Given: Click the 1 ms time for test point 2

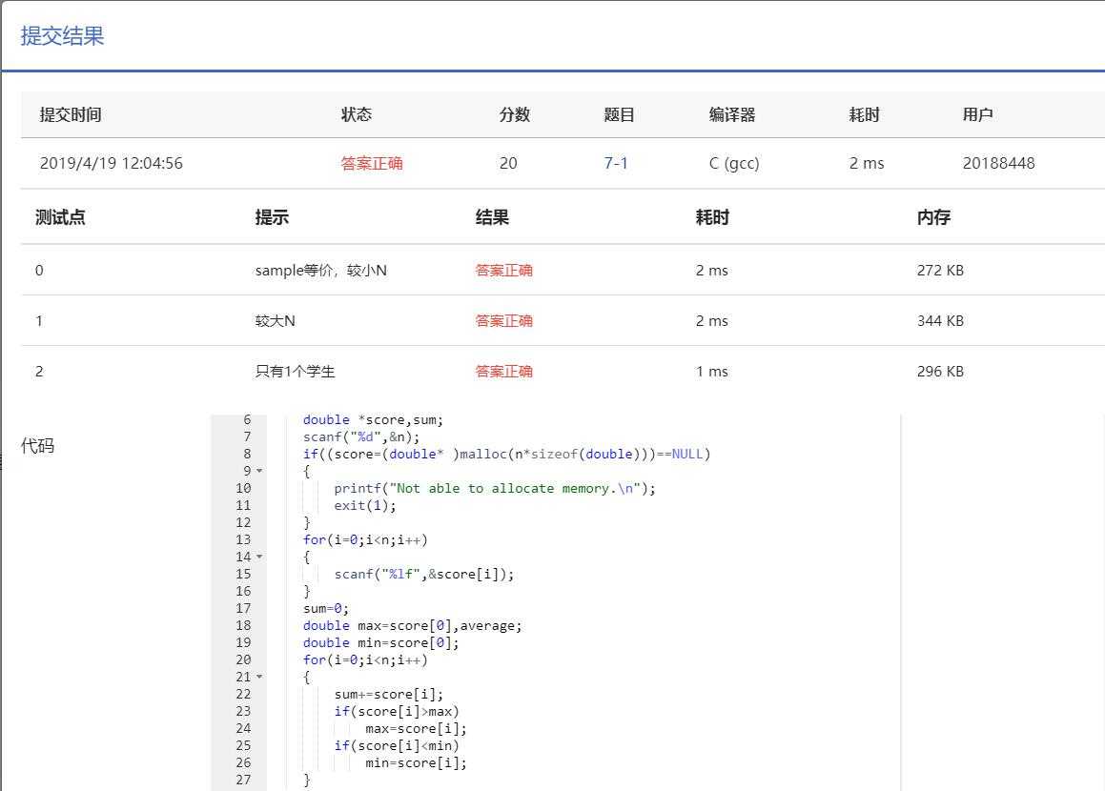Looking at the screenshot, I should coord(712,372).
